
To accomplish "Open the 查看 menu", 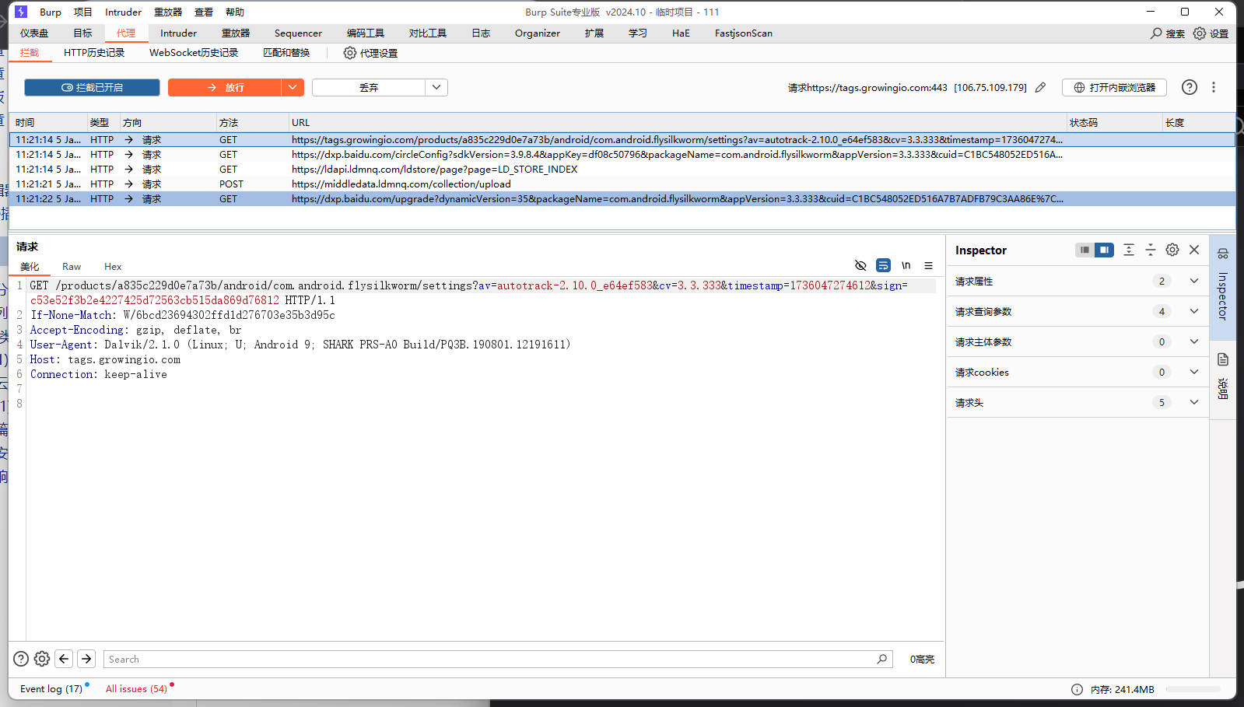I will coord(204,12).
